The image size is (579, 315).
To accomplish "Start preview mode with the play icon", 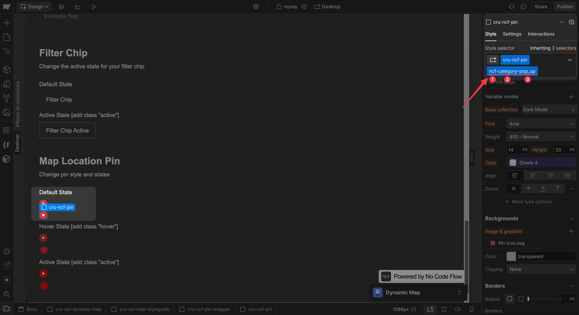I will [x=94, y=7].
